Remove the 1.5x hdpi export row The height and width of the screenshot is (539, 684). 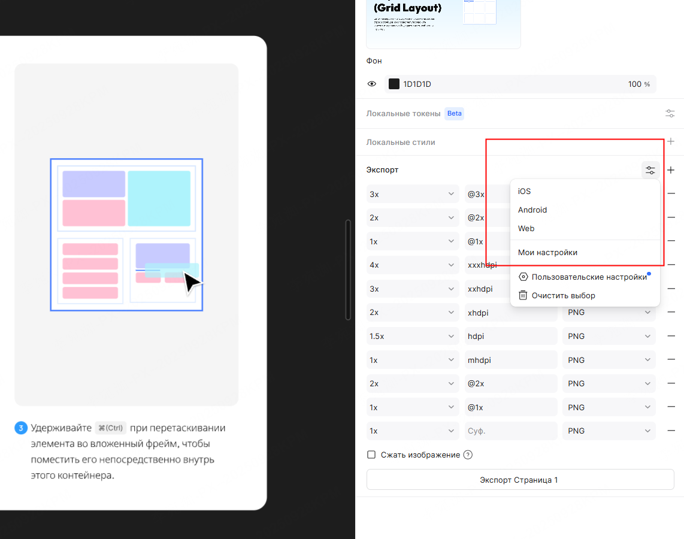pos(671,336)
